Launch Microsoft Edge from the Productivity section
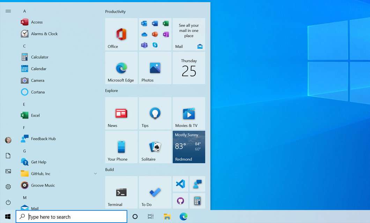The width and height of the screenshot is (370, 223). click(121, 68)
